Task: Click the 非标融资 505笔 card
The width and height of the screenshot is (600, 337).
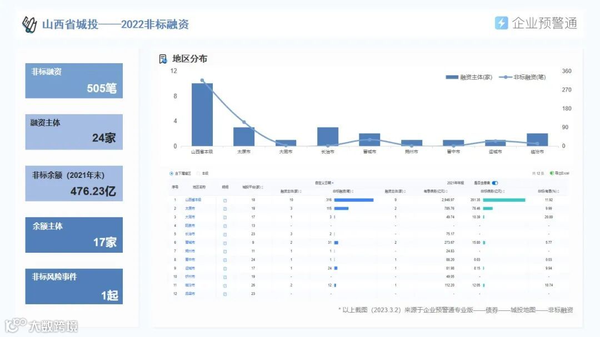Action: pyautogui.click(x=74, y=81)
